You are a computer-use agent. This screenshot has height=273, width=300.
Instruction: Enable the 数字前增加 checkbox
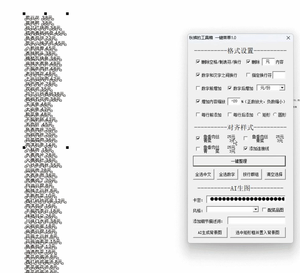[198, 88]
